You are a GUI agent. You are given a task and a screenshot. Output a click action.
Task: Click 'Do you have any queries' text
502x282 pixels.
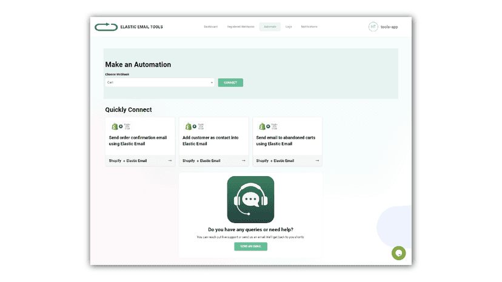(x=250, y=229)
